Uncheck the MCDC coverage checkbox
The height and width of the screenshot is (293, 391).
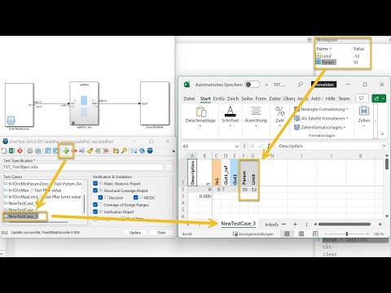(136, 198)
